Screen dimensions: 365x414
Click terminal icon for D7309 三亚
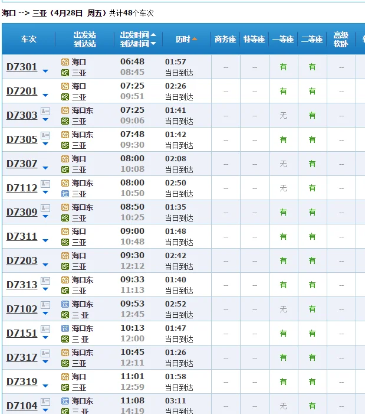(65, 218)
